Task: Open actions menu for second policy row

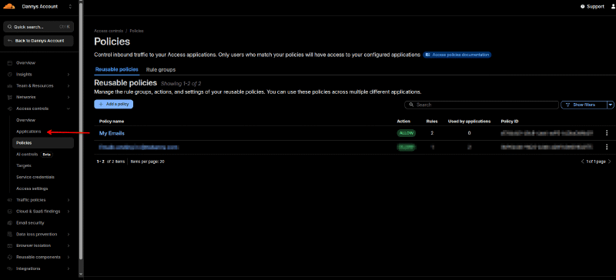Action: 607,147
